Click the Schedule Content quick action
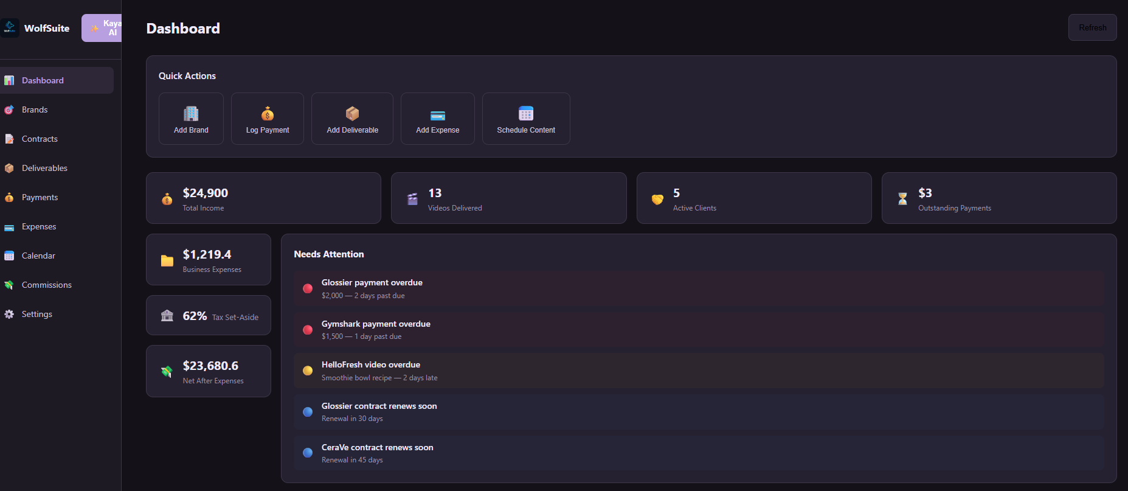Image resolution: width=1128 pixels, height=491 pixels. [526, 119]
